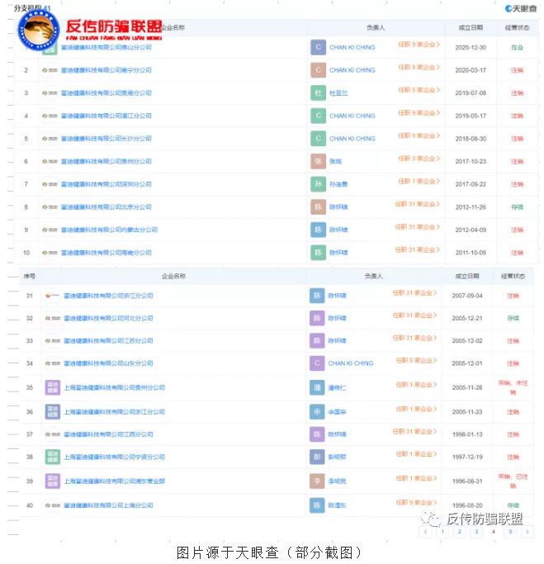Expand the 任职 9 家企业 link in row 40
The image size is (544, 564).
pyautogui.click(x=416, y=503)
